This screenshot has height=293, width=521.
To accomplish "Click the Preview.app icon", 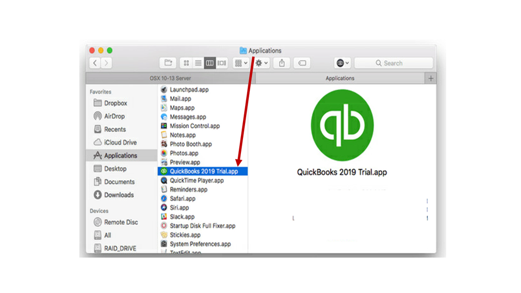I will click(164, 162).
